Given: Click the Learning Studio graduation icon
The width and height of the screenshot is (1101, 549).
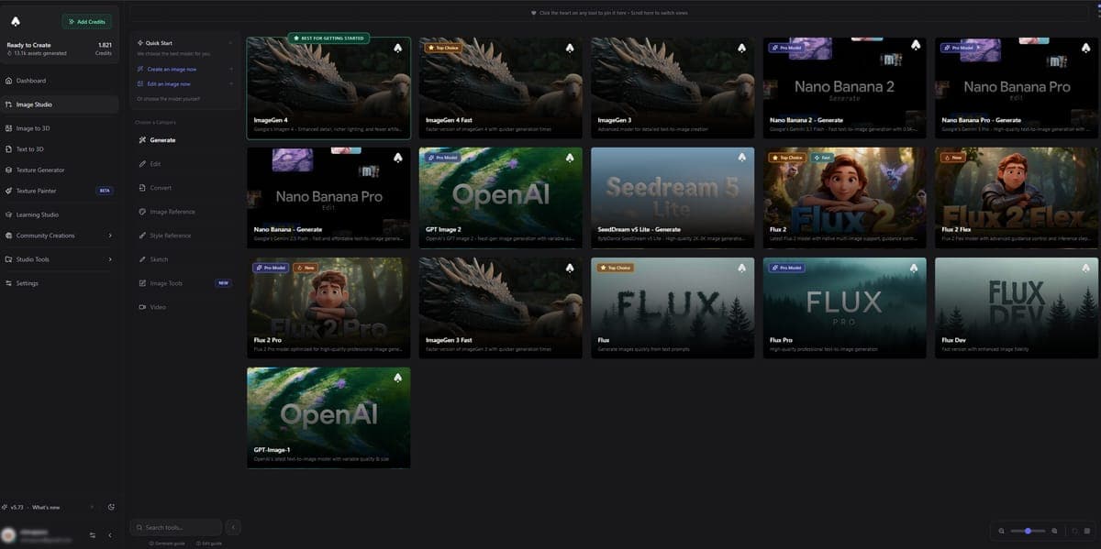Looking at the screenshot, I should click(8, 214).
